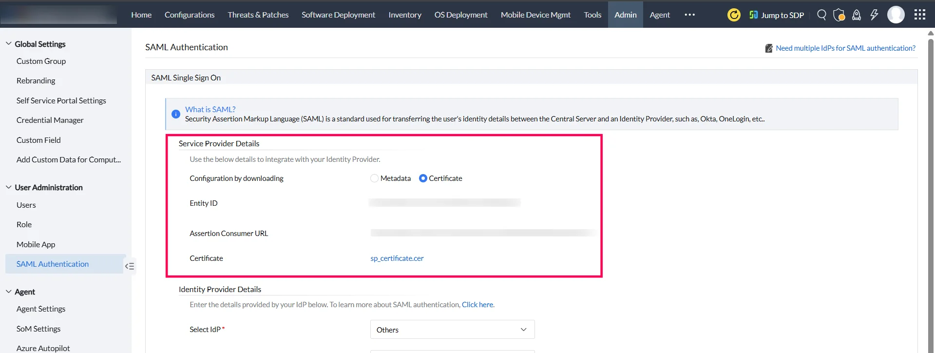Image resolution: width=935 pixels, height=353 pixels.
Task: Open Credential Manager in sidebar
Action: pos(50,120)
